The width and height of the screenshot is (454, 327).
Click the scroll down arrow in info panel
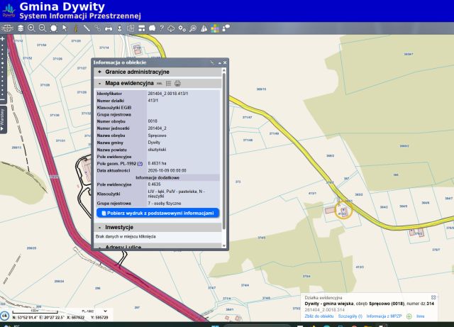pos(224,245)
